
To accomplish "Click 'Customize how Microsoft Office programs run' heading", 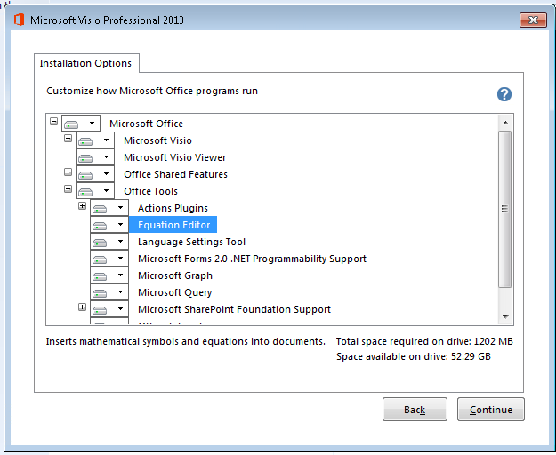I will [152, 91].
